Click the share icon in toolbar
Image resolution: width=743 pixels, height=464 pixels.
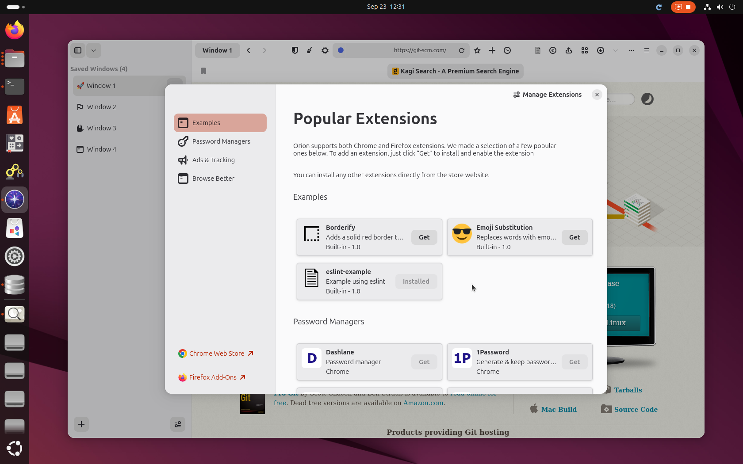(569, 50)
